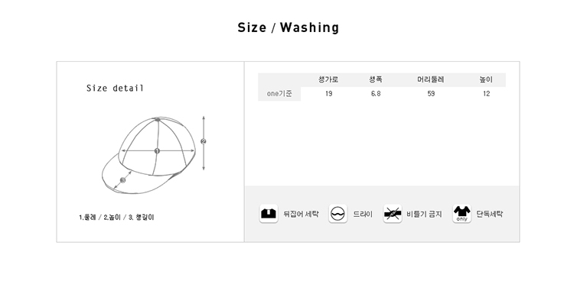This screenshot has width=574, height=284.
Task: Click circled number 3 marker on brim
Action: point(122,179)
